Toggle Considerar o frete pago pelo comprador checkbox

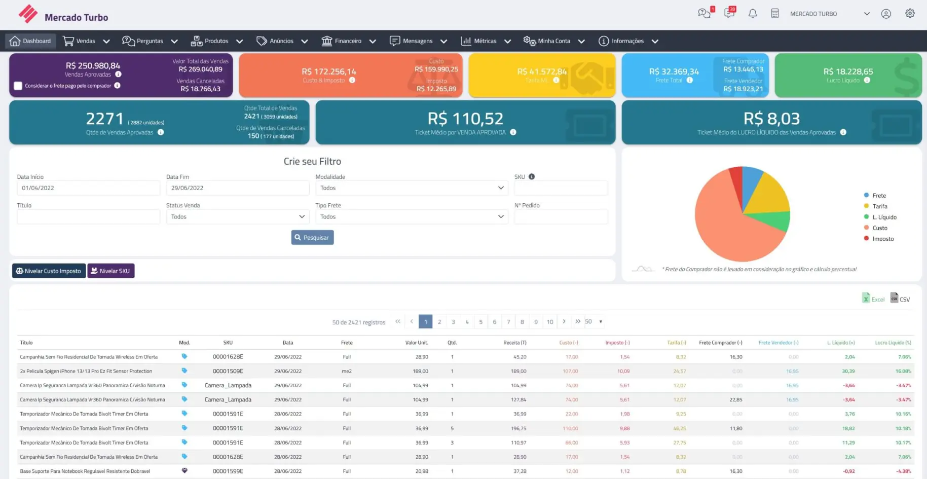pos(18,86)
